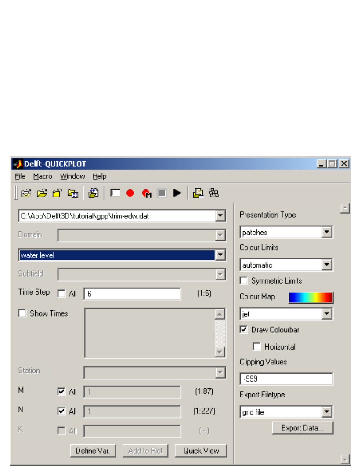Image resolution: width=361 pixels, height=466 pixels.
Task: Click the Quick View button
Action: pos(201,451)
